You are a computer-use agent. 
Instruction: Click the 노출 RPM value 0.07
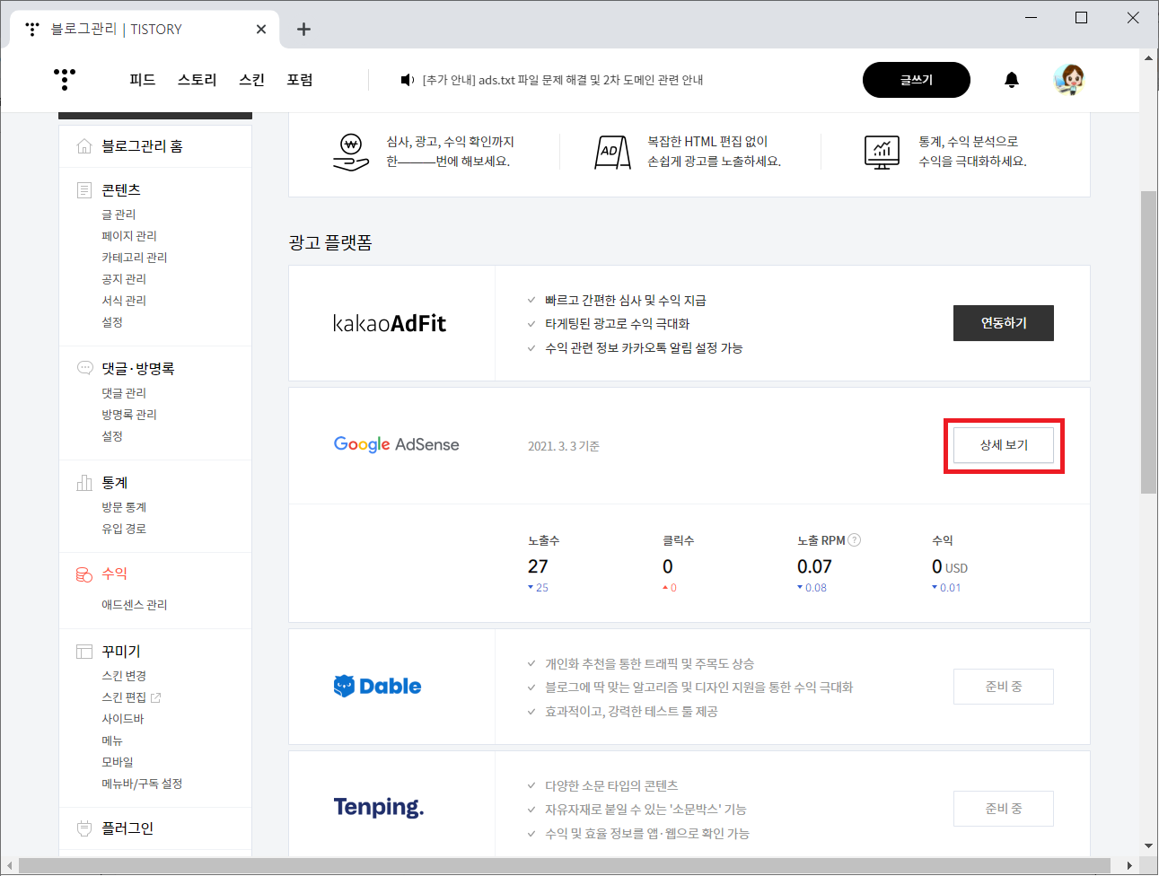pos(814,566)
